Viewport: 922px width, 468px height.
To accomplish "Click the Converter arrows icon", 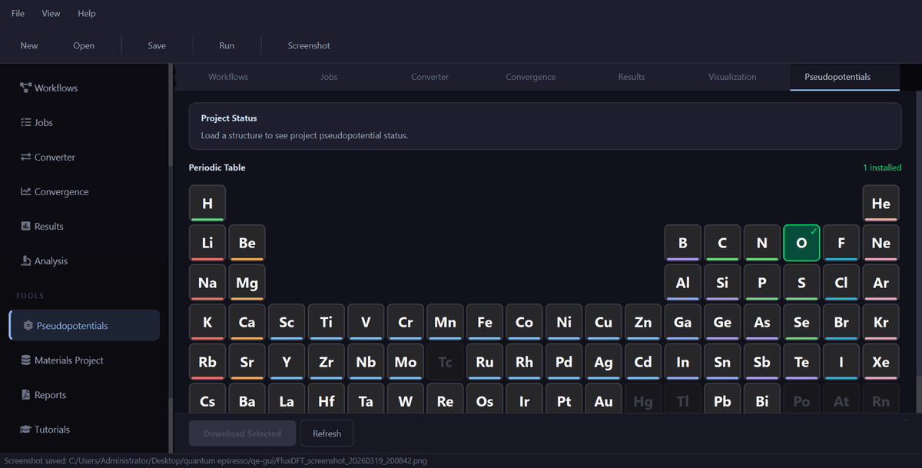I will tap(25, 158).
